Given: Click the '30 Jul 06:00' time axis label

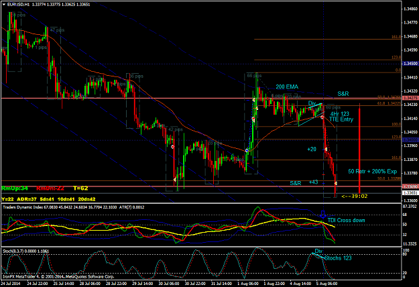Looking at the screenshot, I should [169, 283].
